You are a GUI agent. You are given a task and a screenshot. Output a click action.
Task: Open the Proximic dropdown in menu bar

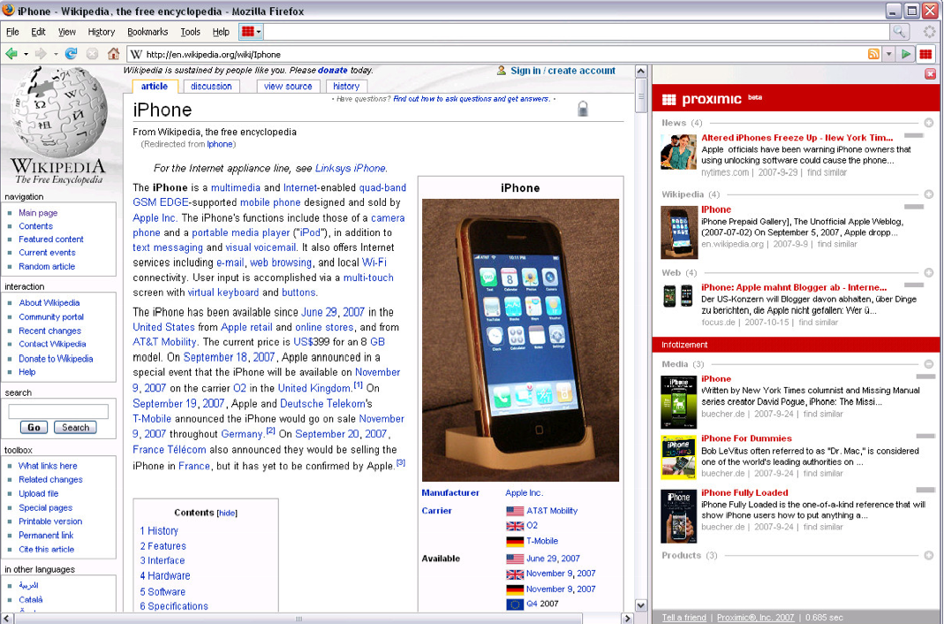252,32
